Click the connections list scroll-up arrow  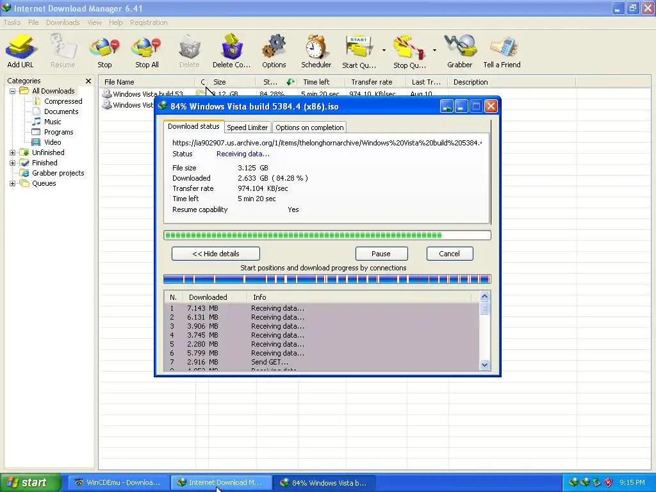(x=484, y=297)
